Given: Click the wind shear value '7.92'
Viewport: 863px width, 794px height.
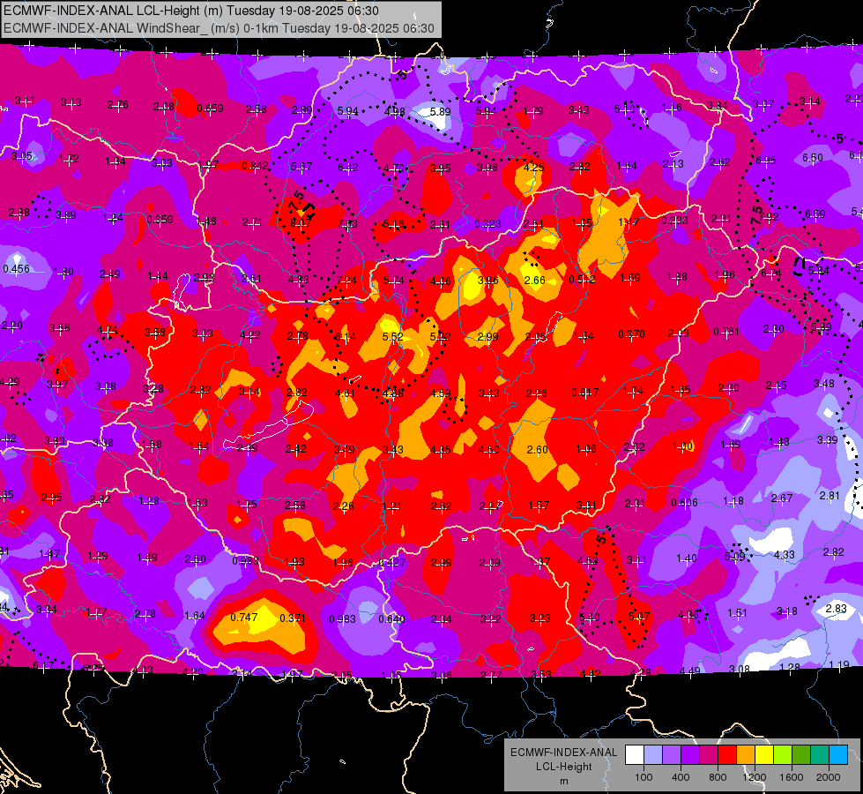Looking at the screenshot, I should tap(769, 216).
